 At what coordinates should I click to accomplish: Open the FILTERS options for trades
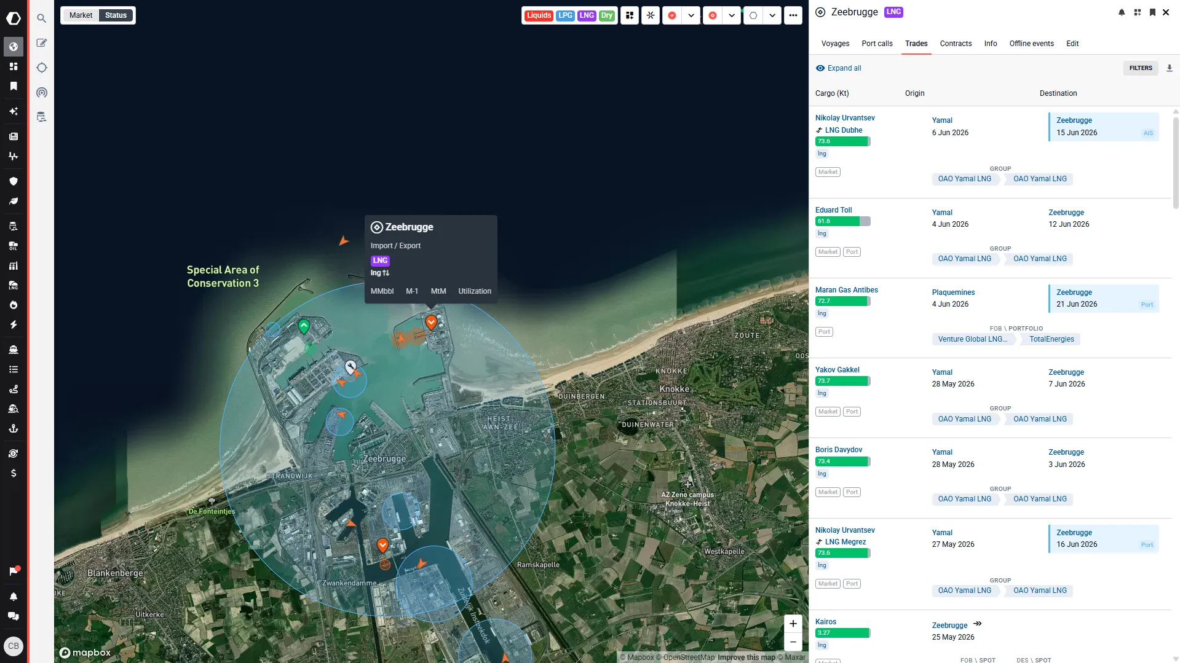point(1141,68)
